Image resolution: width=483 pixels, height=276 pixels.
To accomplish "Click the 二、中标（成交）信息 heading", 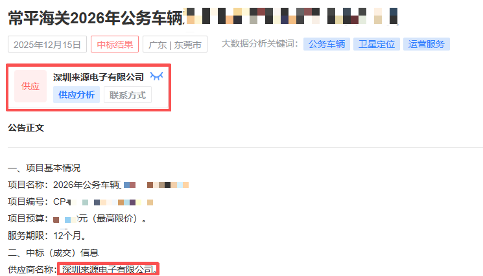I will [x=53, y=253].
